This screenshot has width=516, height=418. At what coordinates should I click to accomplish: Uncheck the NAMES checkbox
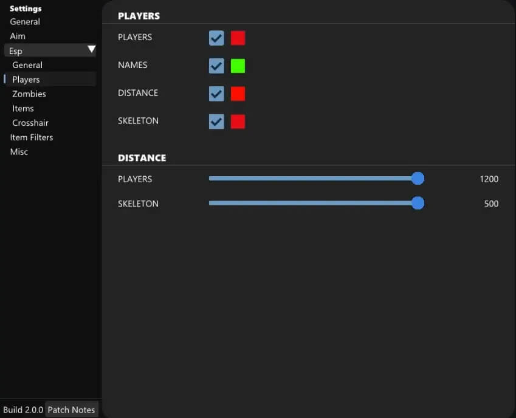(x=216, y=66)
